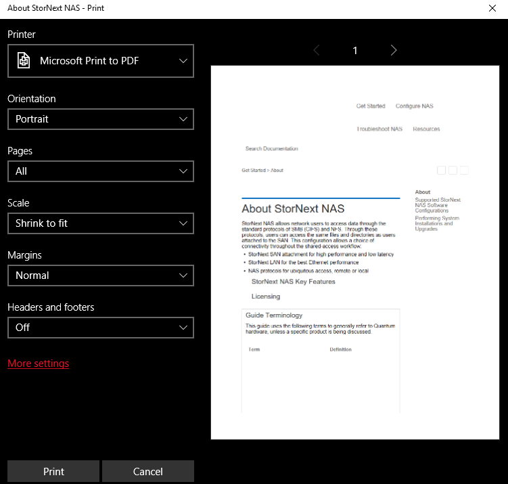Click 'Configure NAS' in the preview page

tap(414, 106)
